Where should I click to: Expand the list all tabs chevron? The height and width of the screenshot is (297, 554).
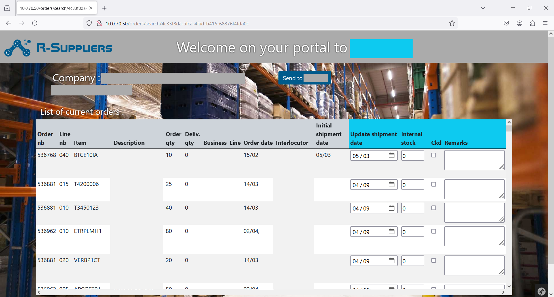pos(483,8)
